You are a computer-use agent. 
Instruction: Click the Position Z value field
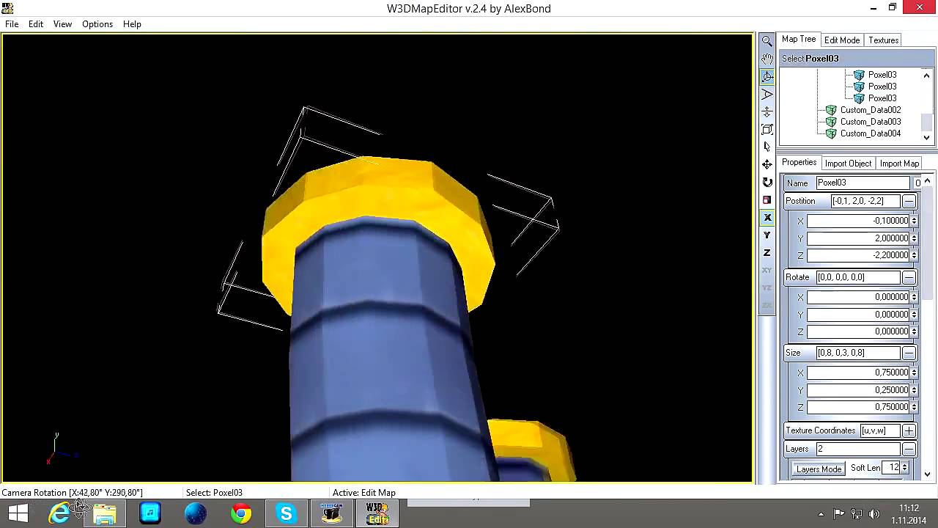[858, 255]
